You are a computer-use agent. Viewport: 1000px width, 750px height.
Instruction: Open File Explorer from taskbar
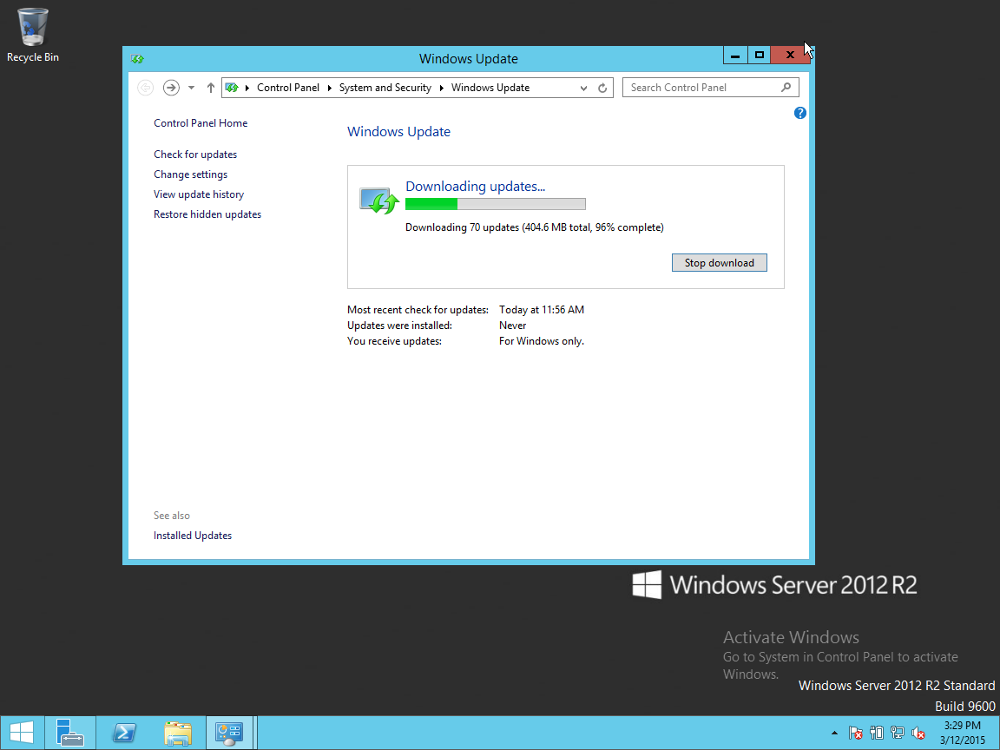[x=178, y=733]
